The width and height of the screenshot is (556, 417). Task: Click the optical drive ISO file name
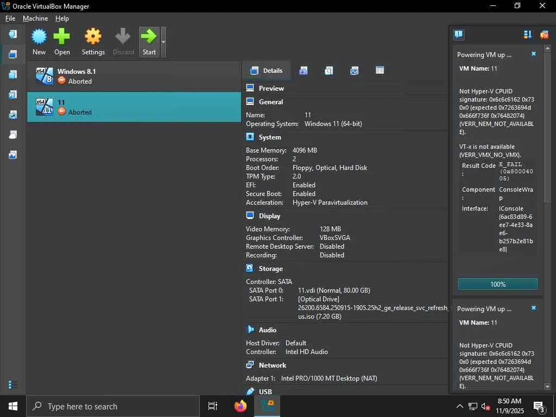[373, 312]
